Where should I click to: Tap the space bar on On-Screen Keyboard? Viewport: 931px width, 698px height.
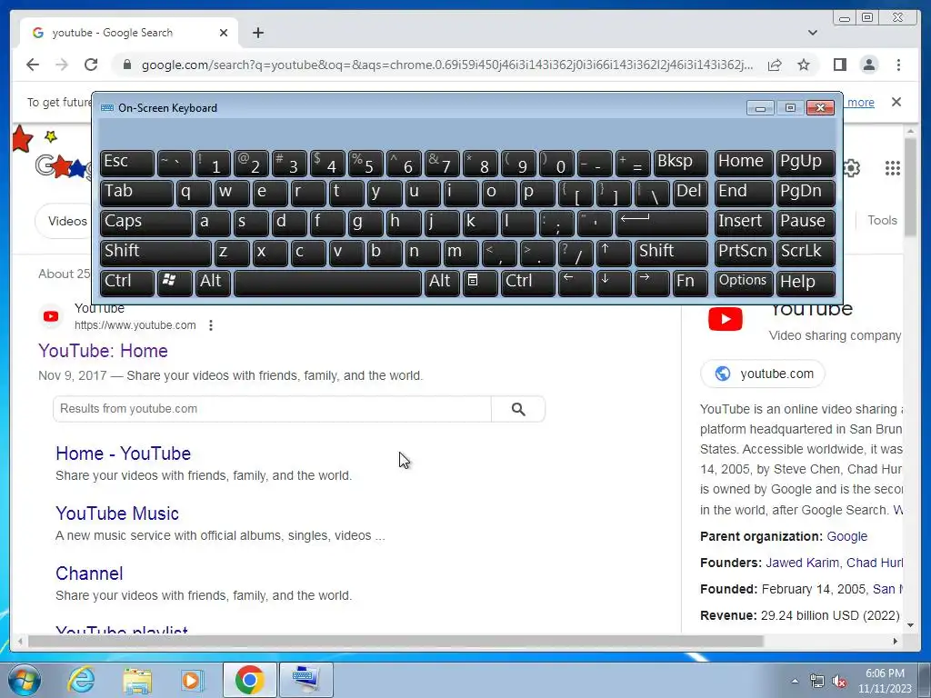point(327,283)
